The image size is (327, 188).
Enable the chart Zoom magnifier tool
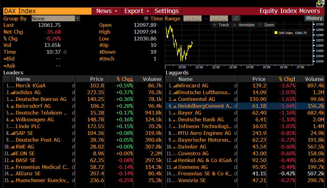(x=266, y=25)
